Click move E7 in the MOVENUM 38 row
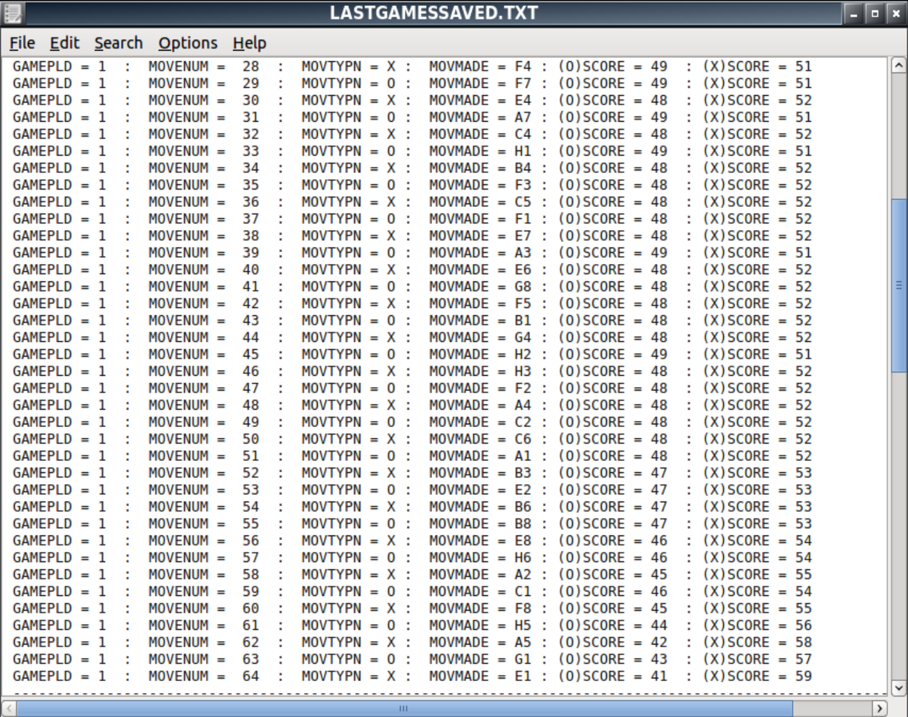 pyautogui.click(x=523, y=236)
